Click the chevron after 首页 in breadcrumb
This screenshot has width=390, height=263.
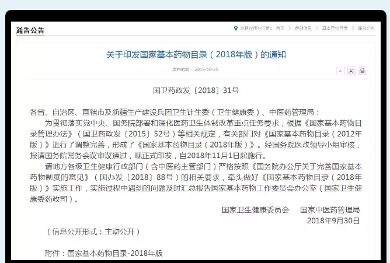(x=290, y=28)
